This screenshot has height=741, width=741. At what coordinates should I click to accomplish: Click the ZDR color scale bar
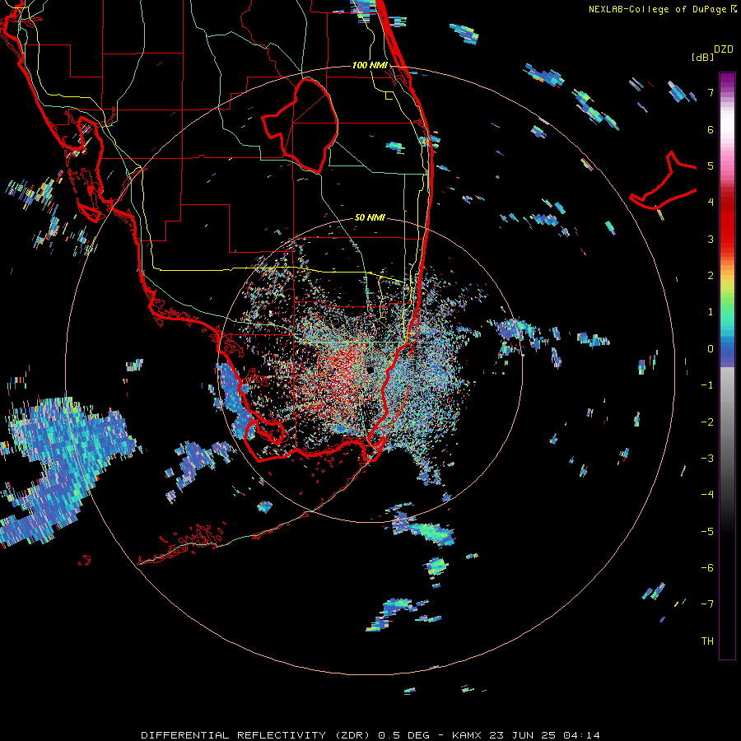point(727,366)
